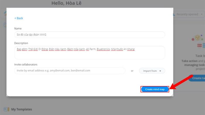
Task: Click the Import from caret arrow
Action: [x=160, y=71]
